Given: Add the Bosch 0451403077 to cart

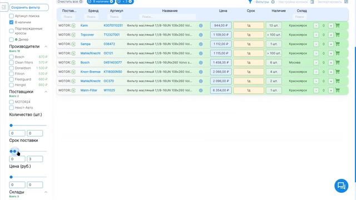Looking at the screenshot, I should point(338,62).
